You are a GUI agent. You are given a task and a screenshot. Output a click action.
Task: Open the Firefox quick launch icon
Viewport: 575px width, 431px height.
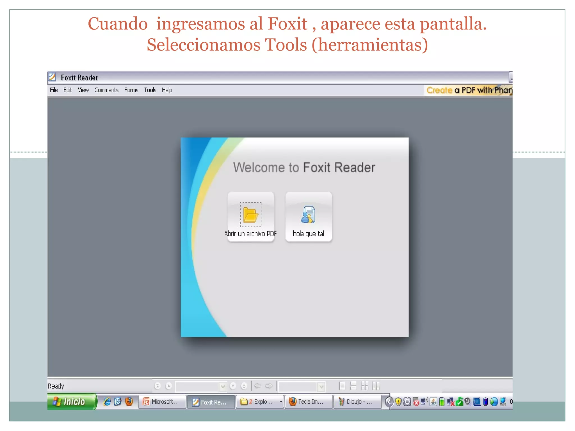click(129, 402)
